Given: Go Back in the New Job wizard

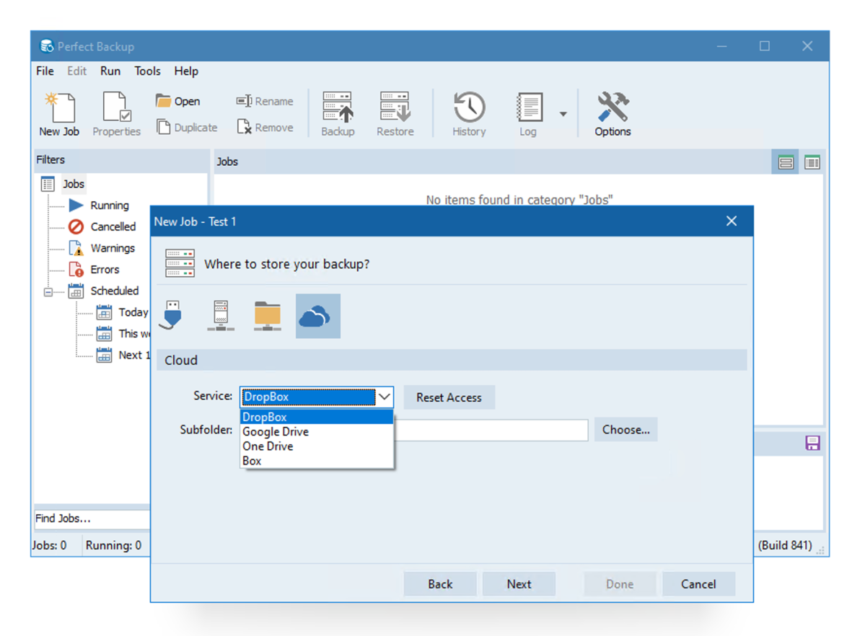Looking at the screenshot, I should (x=440, y=584).
